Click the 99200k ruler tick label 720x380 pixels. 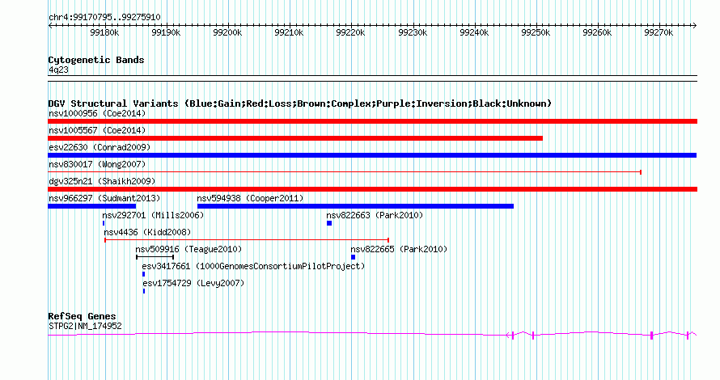tap(228, 33)
